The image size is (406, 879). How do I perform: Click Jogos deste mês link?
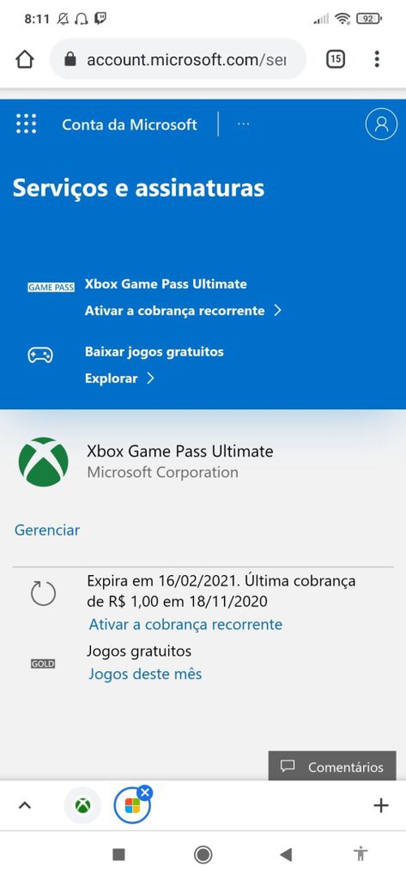click(x=145, y=673)
